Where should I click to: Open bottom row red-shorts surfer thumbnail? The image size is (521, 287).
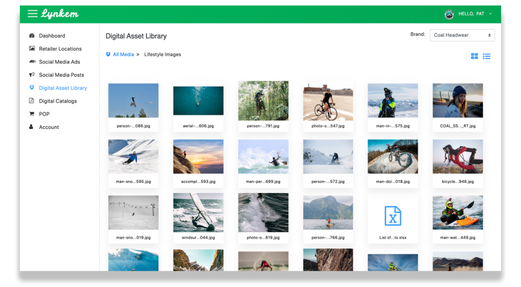pyautogui.click(x=263, y=261)
